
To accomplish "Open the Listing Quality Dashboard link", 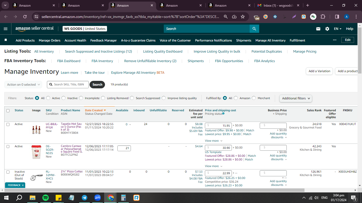I will (x=163, y=52).
